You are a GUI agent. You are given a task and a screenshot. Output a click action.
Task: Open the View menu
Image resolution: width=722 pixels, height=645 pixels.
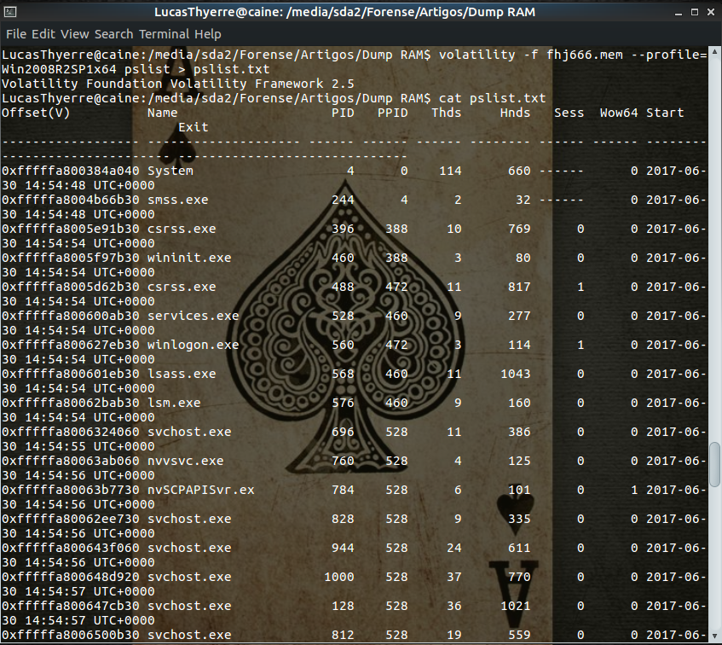(75, 34)
